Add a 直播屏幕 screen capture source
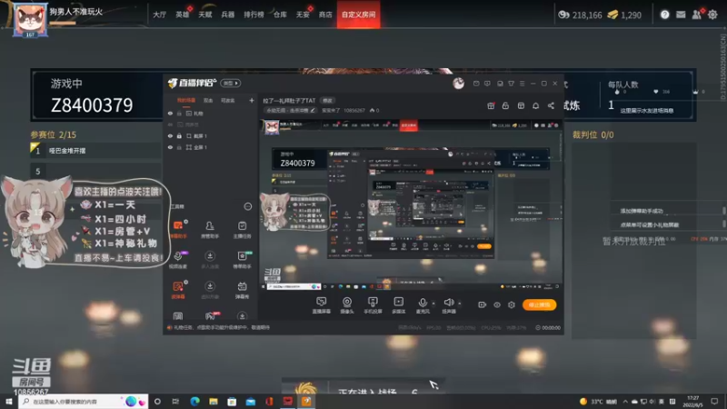The width and height of the screenshot is (727, 409). point(322,305)
